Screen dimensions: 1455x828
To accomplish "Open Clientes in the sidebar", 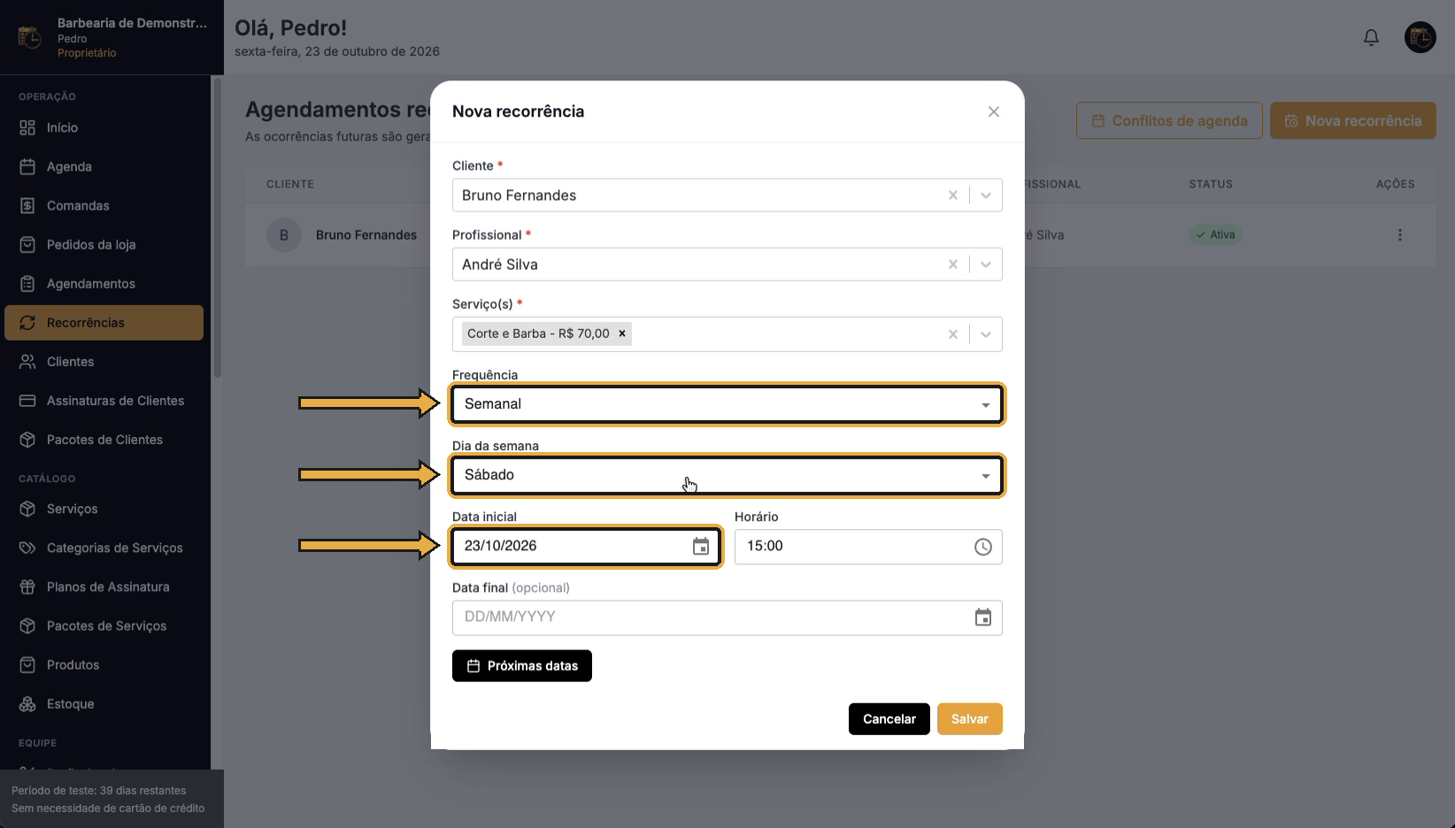I will [104, 362].
